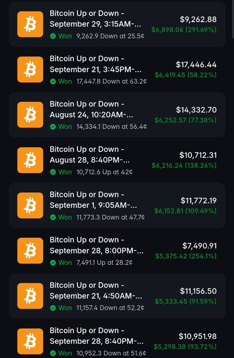
Task: Open the September 28, 8:00PM market title
Action: 96,245
